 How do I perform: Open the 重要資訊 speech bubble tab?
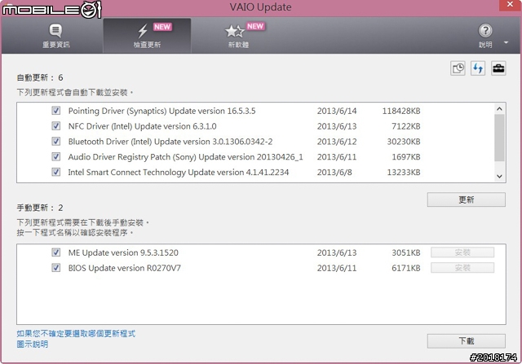[55, 36]
